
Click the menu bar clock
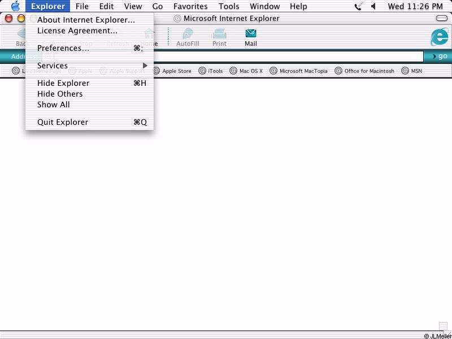point(415,6)
